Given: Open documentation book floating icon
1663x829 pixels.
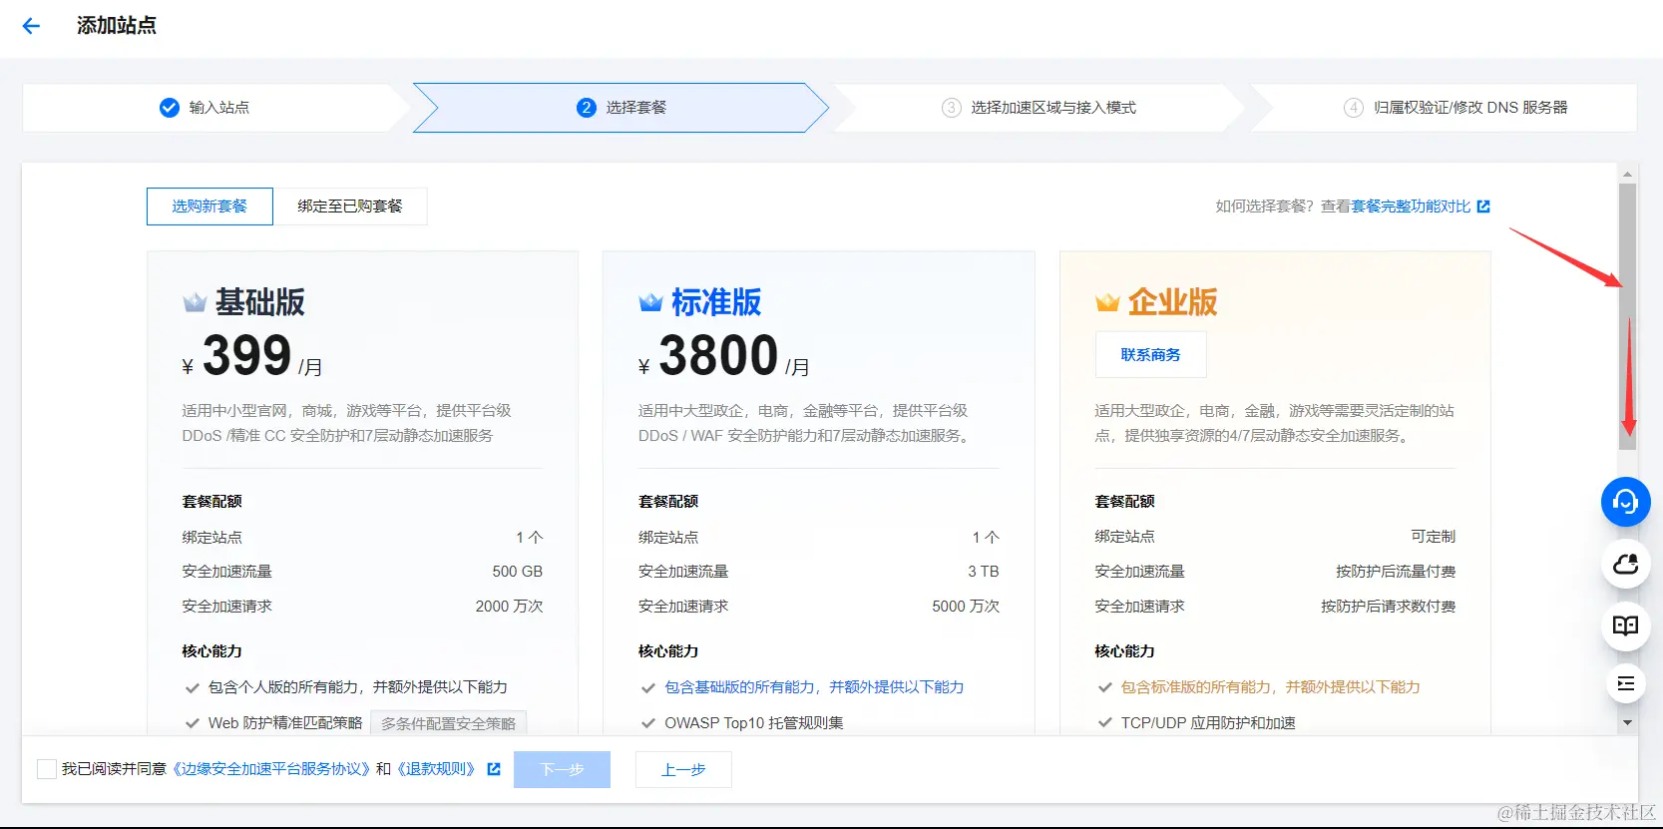Looking at the screenshot, I should click(x=1625, y=626).
